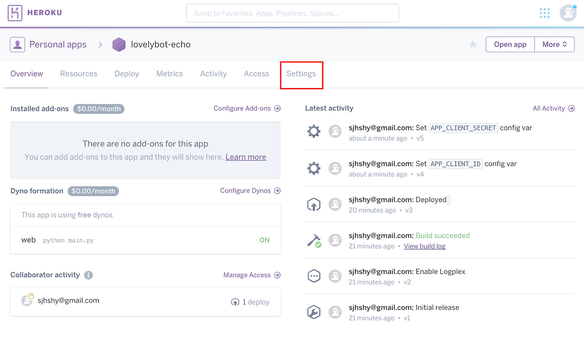The image size is (584, 341).
Task: Click the collaborator avatar with crown
Action: tap(27, 300)
